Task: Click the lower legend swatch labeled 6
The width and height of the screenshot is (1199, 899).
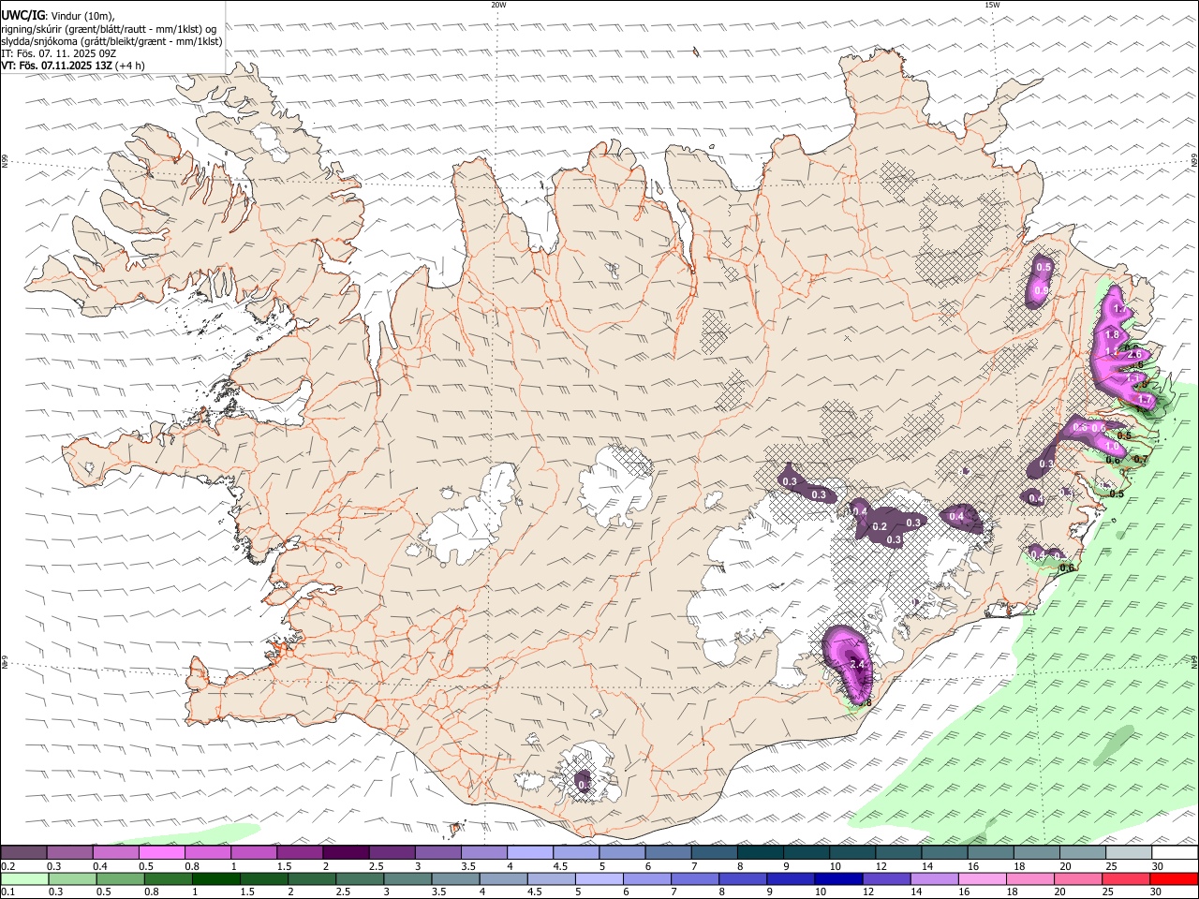Action: (646, 878)
